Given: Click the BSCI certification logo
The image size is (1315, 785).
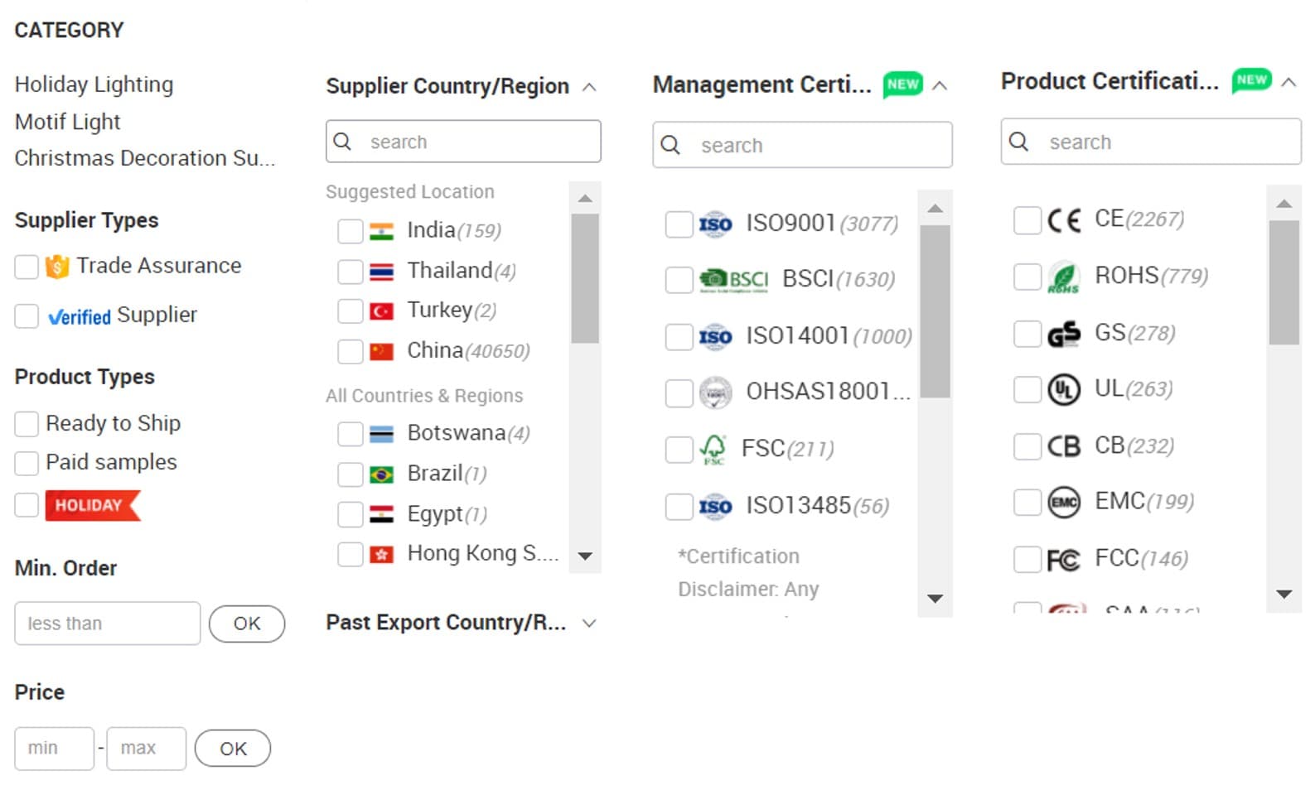Looking at the screenshot, I should point(733,280).
